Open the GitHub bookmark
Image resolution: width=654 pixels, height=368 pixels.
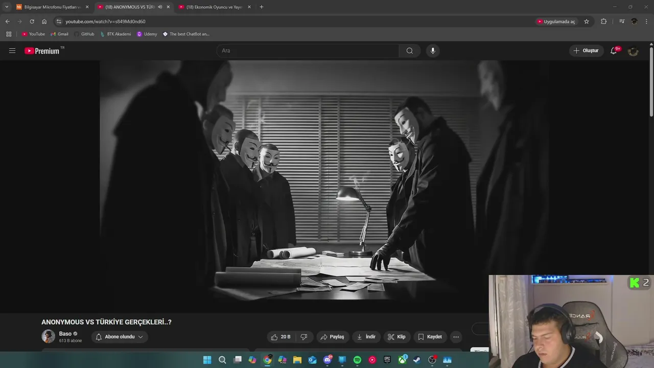click(x=84, y=34)
